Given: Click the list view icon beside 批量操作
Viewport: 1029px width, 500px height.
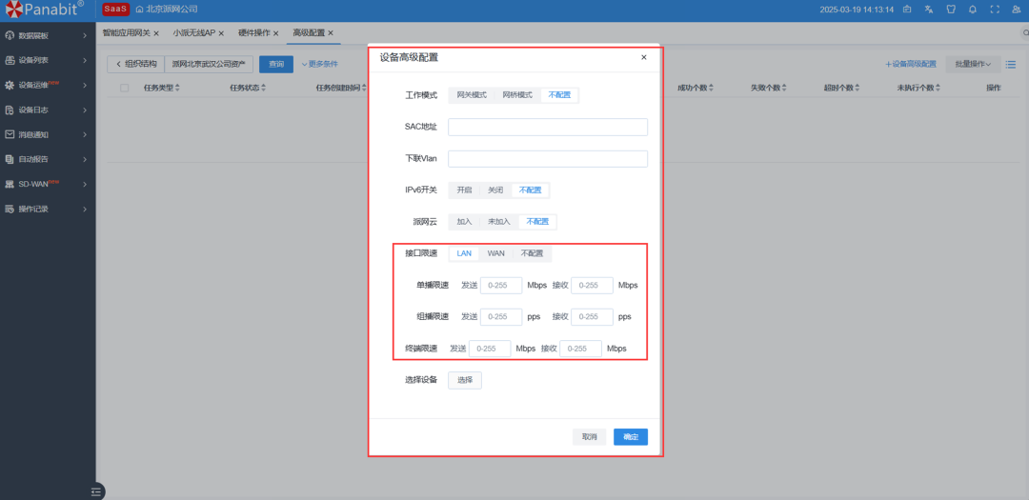Looking at the screenshot, I should [x=1011, y=65].
